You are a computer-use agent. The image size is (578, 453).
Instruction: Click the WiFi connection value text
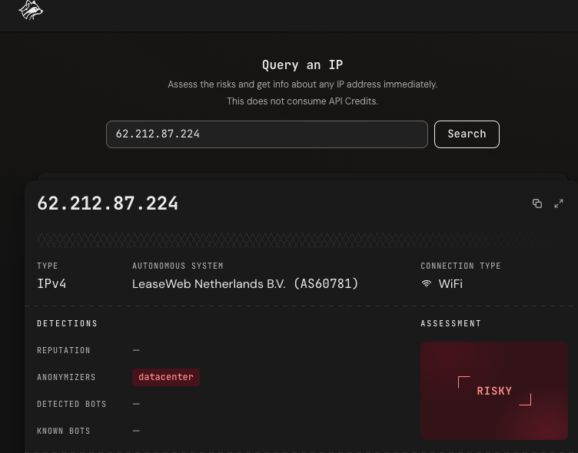click(450, 284)
